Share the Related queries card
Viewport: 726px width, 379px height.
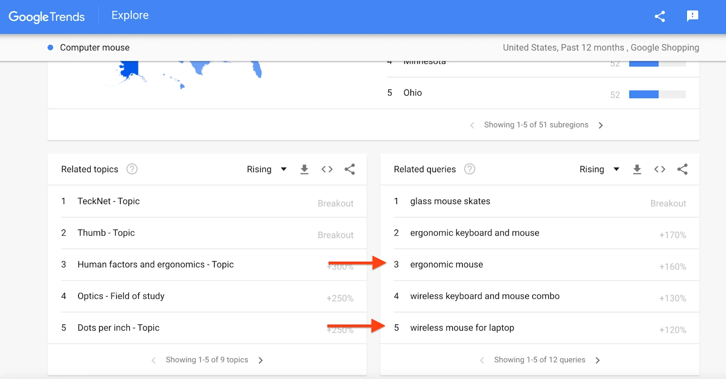[682, 169]
